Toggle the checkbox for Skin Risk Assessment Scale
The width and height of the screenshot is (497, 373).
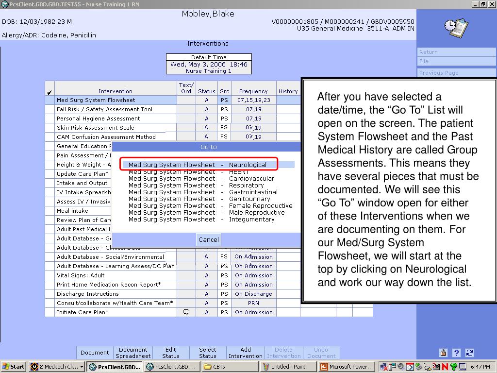[50, 128]
